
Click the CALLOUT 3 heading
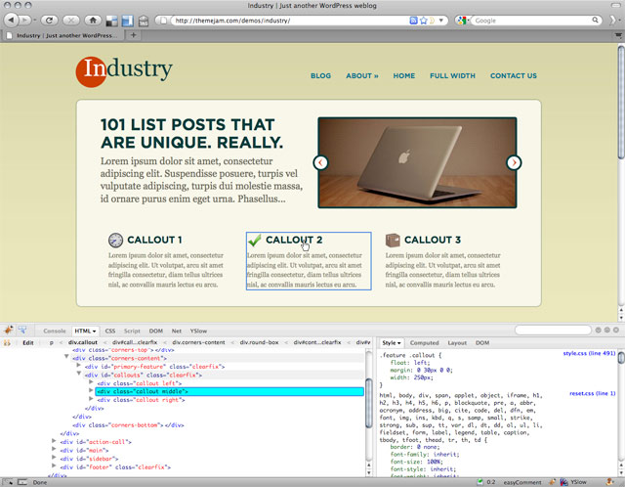(x=433, y=240)
